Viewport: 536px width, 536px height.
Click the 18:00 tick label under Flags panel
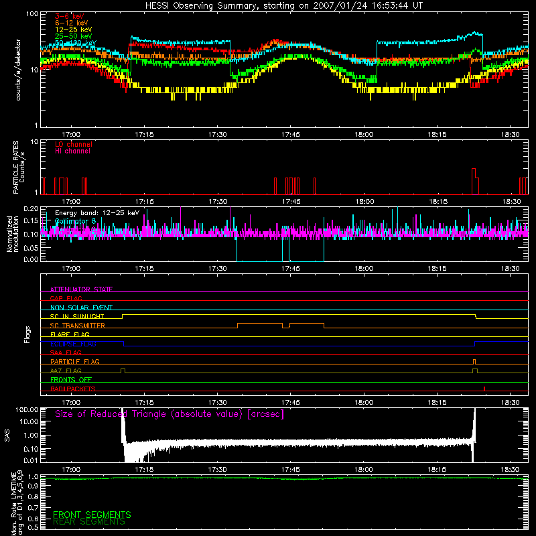(364, 403)
